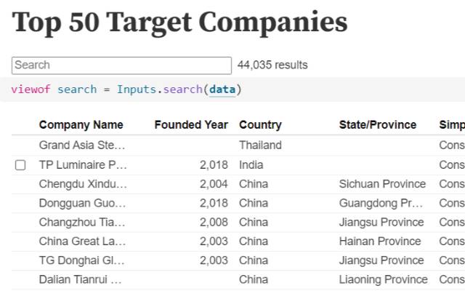The height and width of the screenshot is (291, 465).
Task: Click the India country cell
Action: [251, 165]
